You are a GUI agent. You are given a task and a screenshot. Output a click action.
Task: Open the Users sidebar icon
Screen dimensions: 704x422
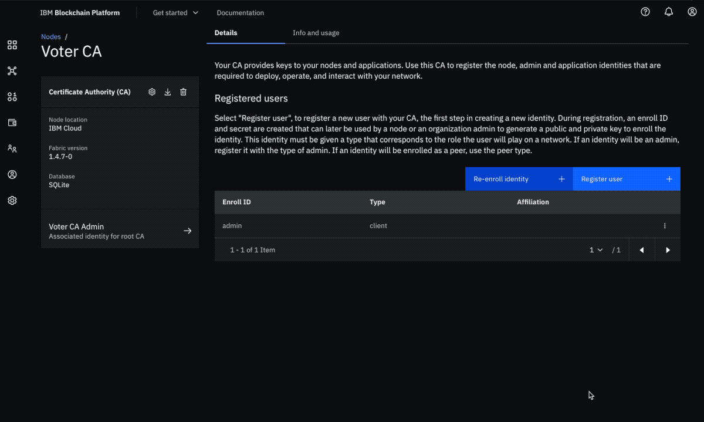pos(12,174)
